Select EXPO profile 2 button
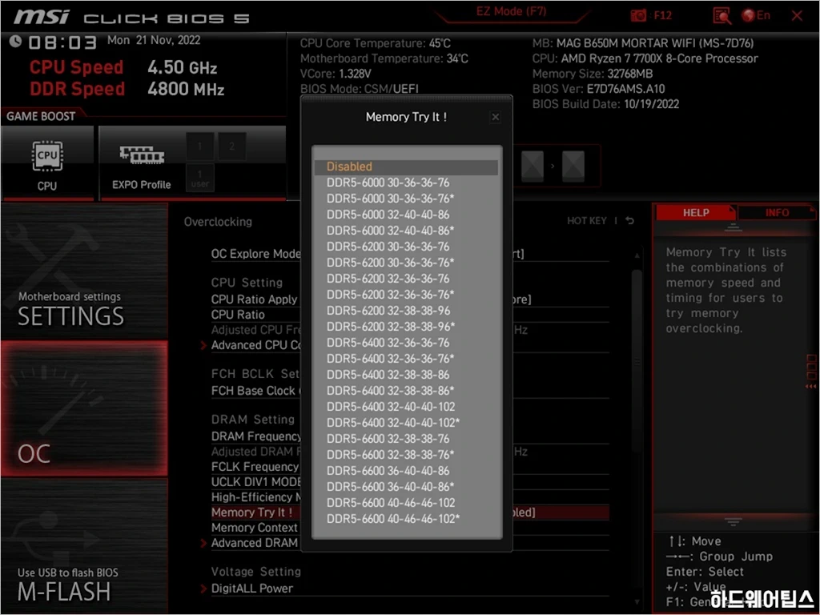 231,147
